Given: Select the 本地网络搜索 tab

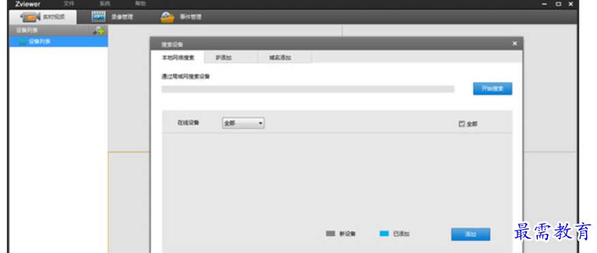Looking at the screenshot, I should (178, 57).
